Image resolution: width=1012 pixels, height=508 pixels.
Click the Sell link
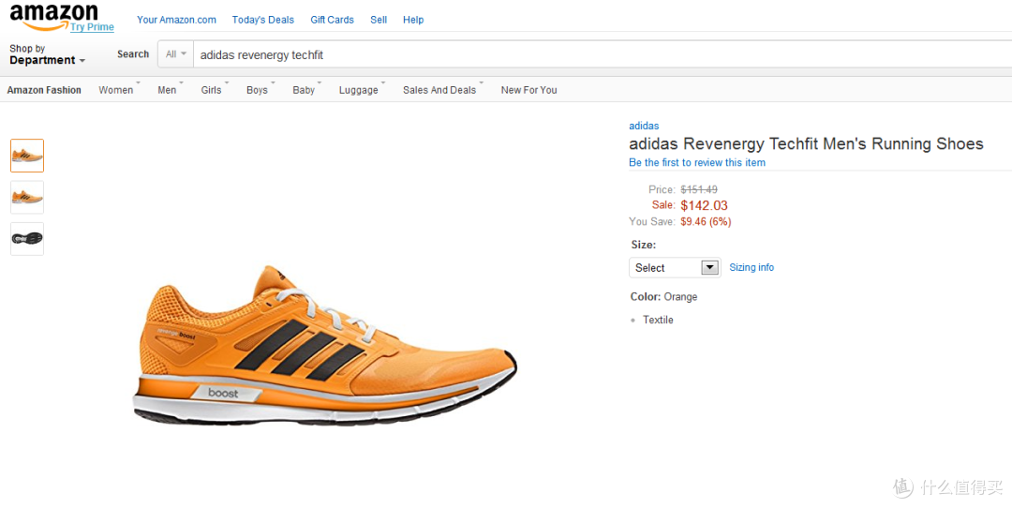click(379, 20)
